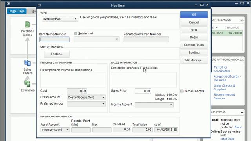The height and width of the screenshot is (141, 251).
Task: Click the Markup 100.0% value
Action: click(172, 95)
